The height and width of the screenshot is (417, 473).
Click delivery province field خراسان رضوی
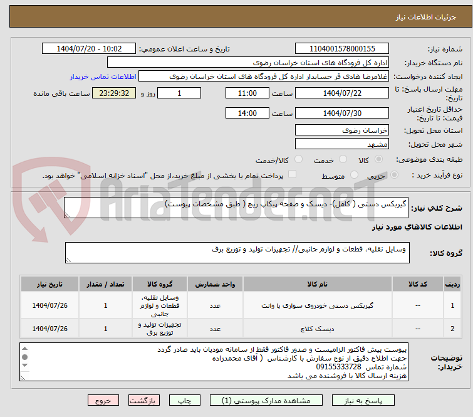[342, 130]
